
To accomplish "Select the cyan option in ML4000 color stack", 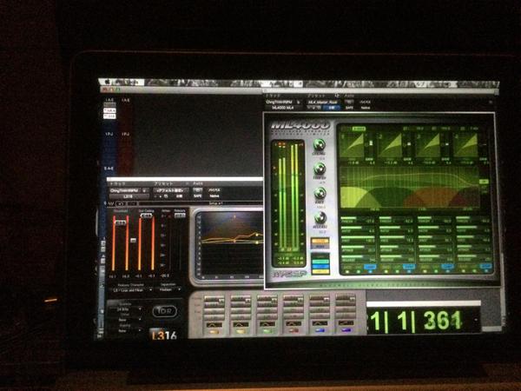I will pyautogui.click(x=320, y=262).
